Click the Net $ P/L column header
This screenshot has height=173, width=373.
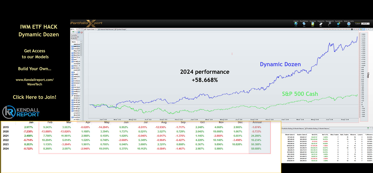click(315, 135)
